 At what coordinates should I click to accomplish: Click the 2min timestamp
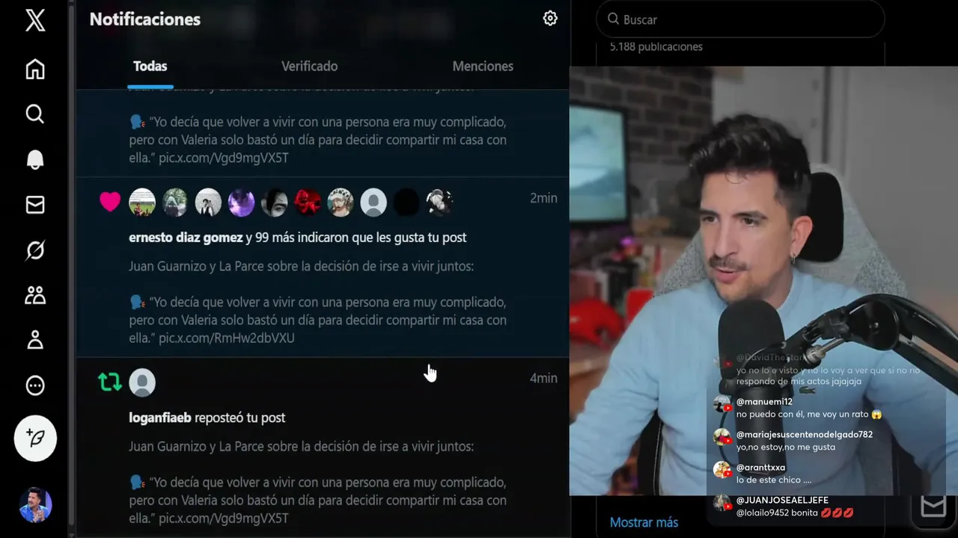pyautogui.click(x=543, y=198)
